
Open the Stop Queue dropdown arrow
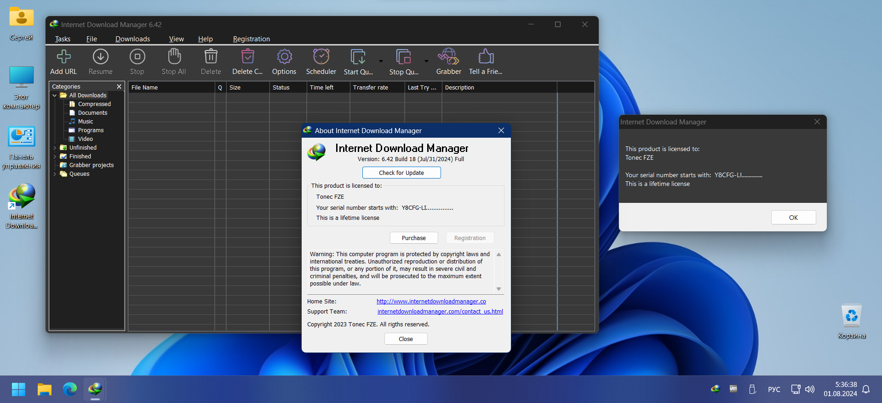click(x=426, y=61)
